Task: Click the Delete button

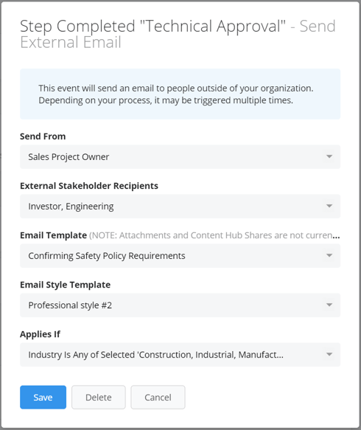Action: [x=99, y=397]
